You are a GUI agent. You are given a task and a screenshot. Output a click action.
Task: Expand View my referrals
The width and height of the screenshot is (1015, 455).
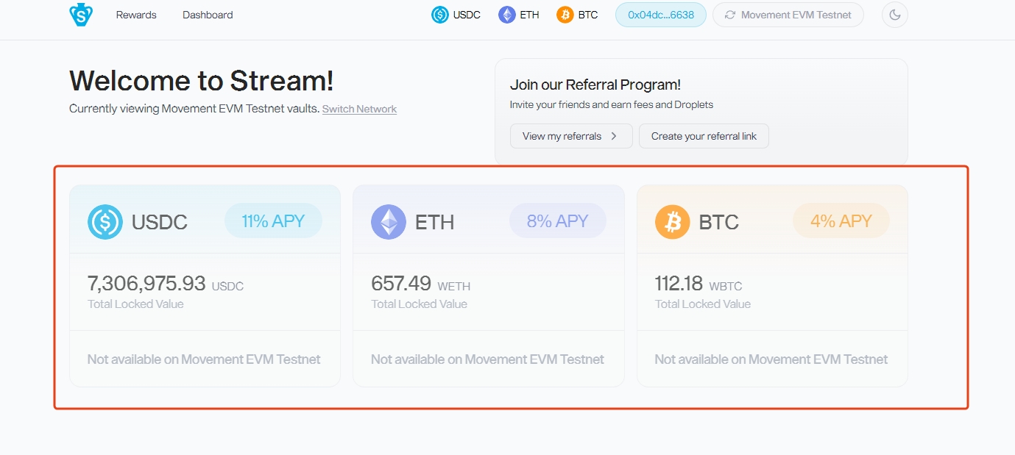(570, 136)
